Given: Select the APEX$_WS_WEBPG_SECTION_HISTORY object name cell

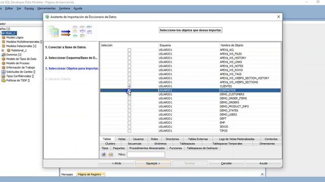Looking at the screenshot, I should pos(250,78).
